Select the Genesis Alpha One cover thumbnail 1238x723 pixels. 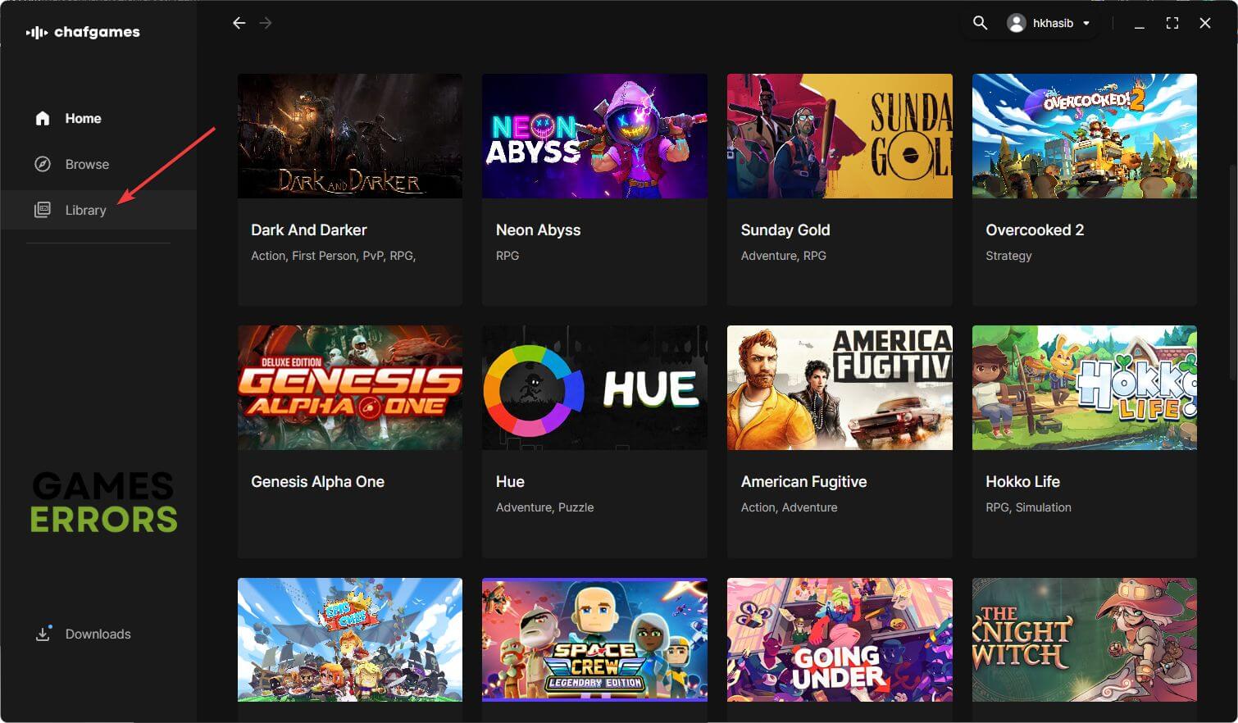point(350,388)
